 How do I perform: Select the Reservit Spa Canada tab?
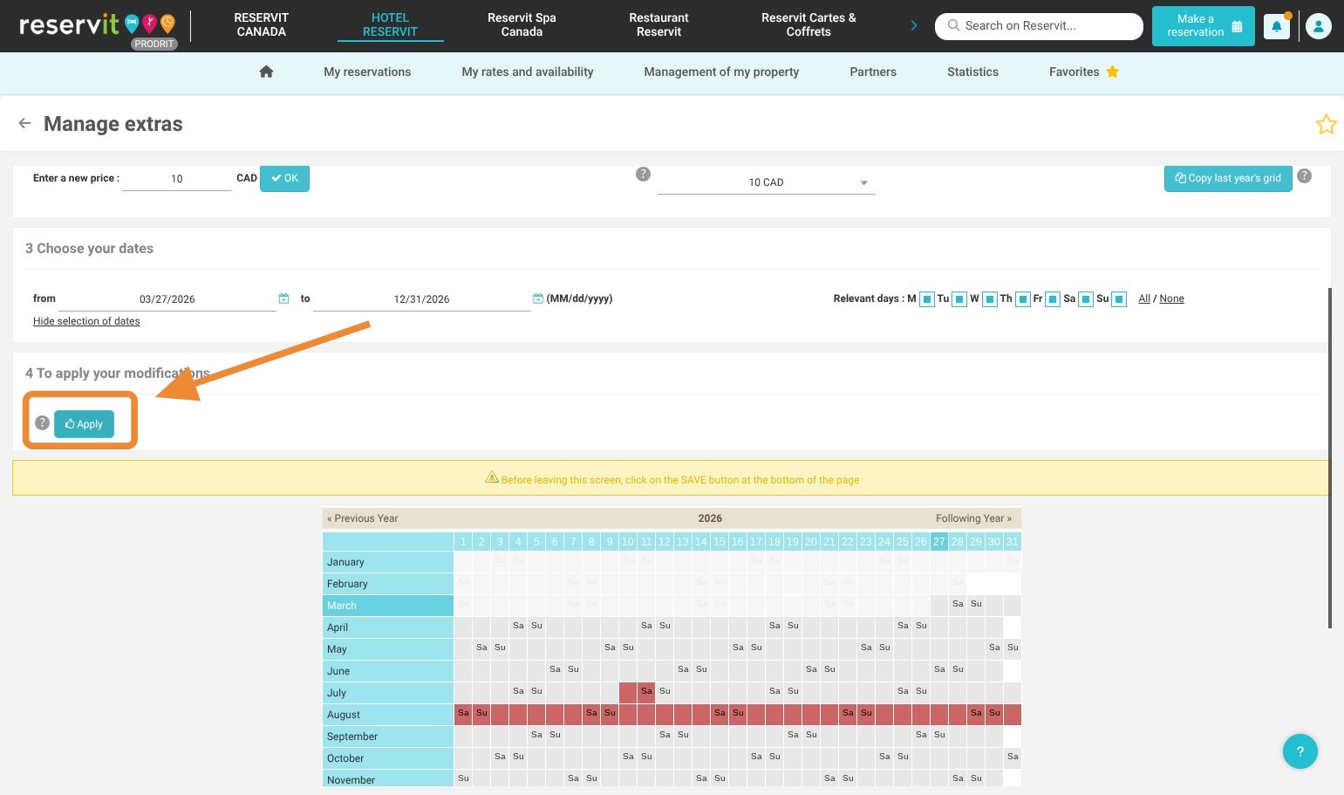click(522, 25)
